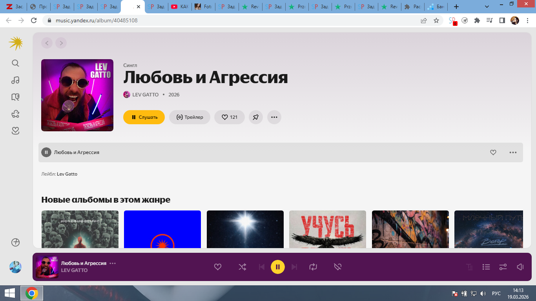536x301 pixels.
Task: Play the Трейлер preview
Action: point(190,117)
